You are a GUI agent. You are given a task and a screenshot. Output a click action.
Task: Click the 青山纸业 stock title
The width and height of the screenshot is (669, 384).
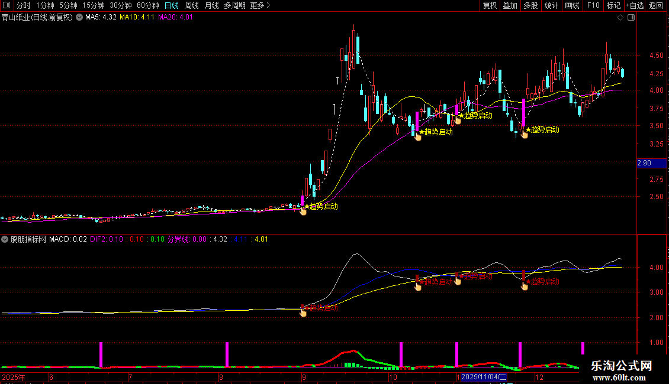pyautogui.click(x=37, y=18)
